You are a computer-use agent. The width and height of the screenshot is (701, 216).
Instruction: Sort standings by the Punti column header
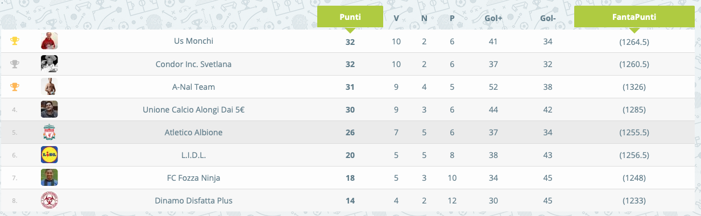pos(350,17)
